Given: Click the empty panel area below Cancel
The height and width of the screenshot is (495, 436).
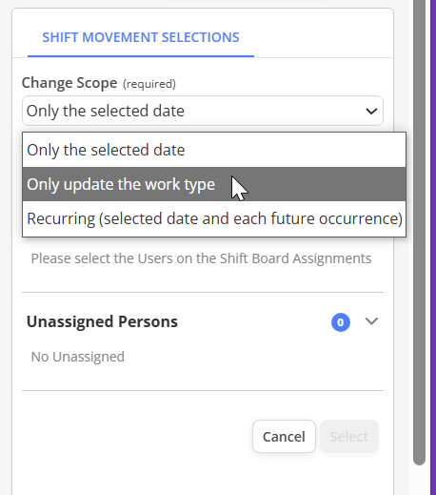Looking at the screenshot, I should click(x=203, y=475).
